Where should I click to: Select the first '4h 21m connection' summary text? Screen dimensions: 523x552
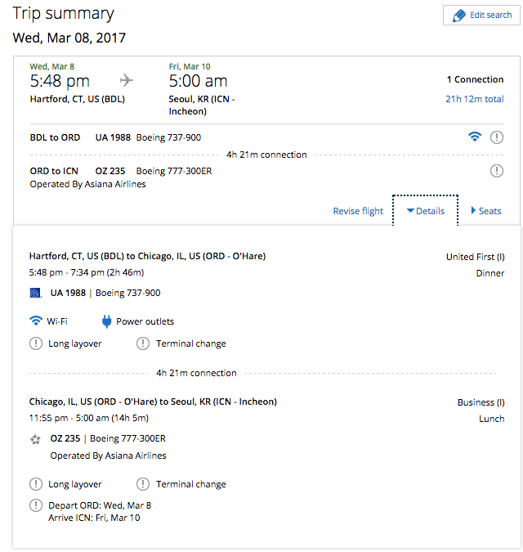point(266,155)
